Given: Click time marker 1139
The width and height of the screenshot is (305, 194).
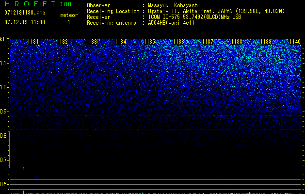Looking at the screenshot, I should click(x=266, y=42).
